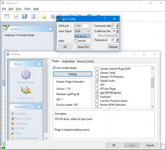Uncheck the Igor SFH-56 device checkbox
This screenshot has width=166, height=150.
click(x=97, y=93)
